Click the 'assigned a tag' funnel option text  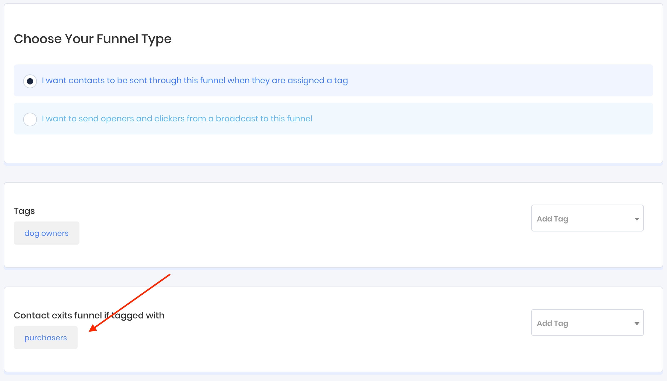(195, 80)
